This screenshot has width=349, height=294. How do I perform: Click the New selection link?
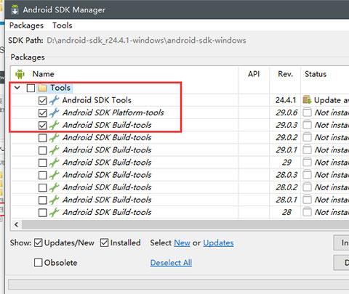[x=182, y=242]
